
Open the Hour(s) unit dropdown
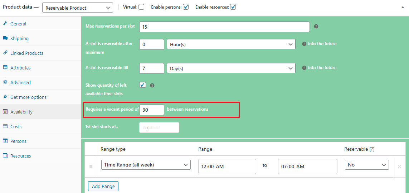(x=231, y=44)
